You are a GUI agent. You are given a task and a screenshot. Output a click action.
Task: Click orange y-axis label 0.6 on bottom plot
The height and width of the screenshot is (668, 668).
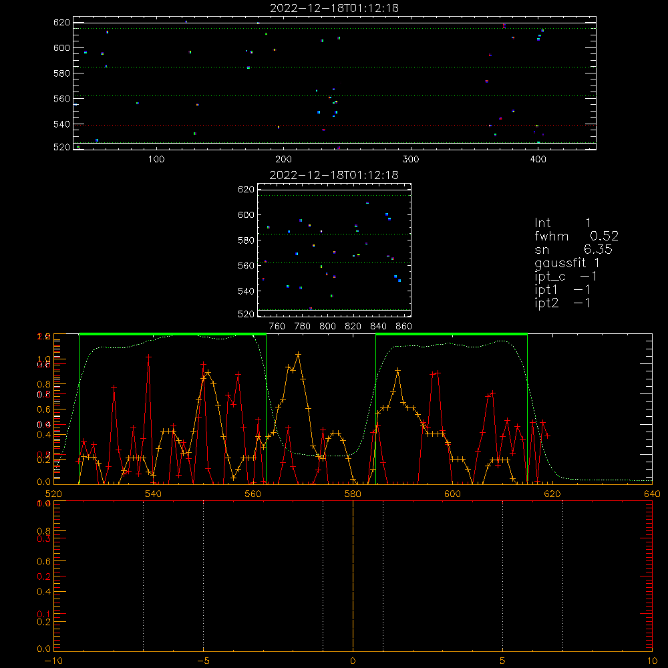pyautogui.click(x=44, y=562)
